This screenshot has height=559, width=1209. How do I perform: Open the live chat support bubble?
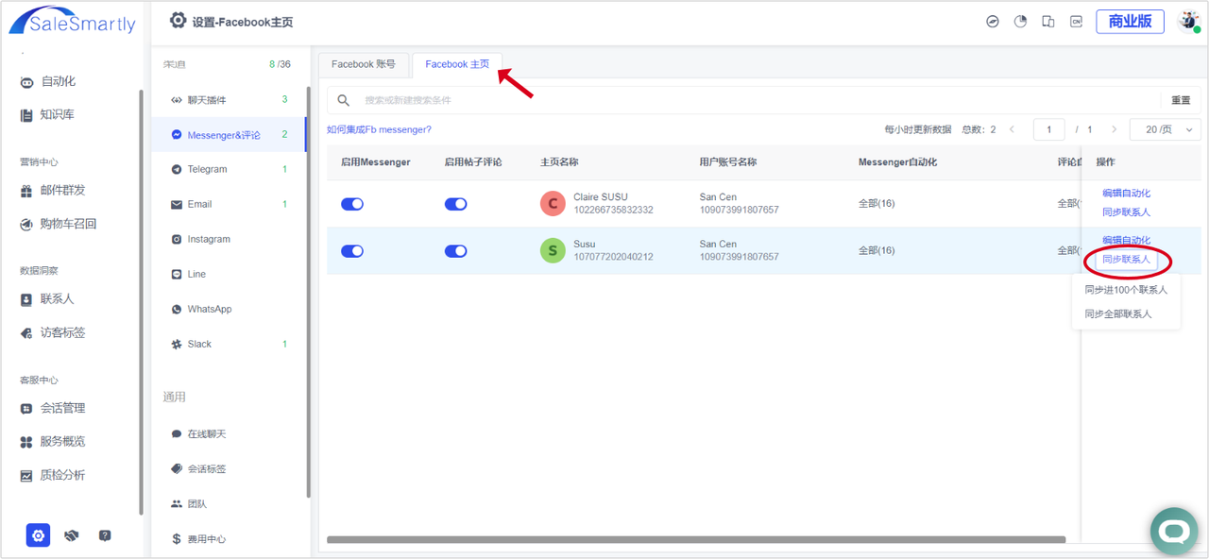[x=1174, y=532]
